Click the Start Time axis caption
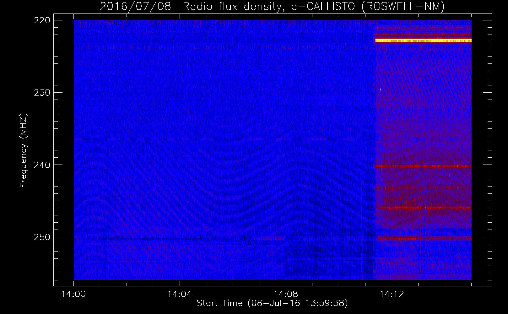The height and width of the screenshot is (314, 508). coord(272,303)
